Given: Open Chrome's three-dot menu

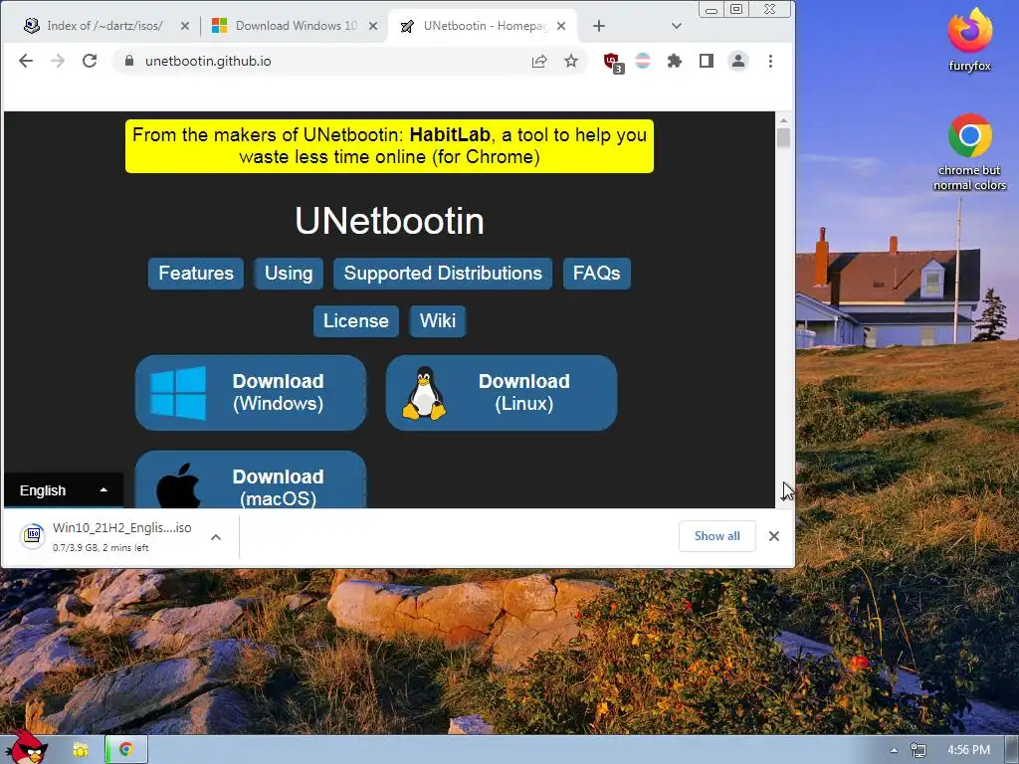Looking at the screenshot, I should (x=771, y=61).
